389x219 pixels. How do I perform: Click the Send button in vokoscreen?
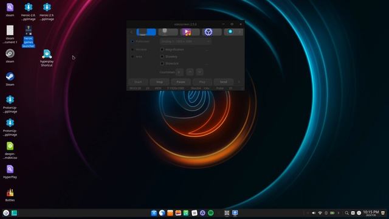coord(224,82)
